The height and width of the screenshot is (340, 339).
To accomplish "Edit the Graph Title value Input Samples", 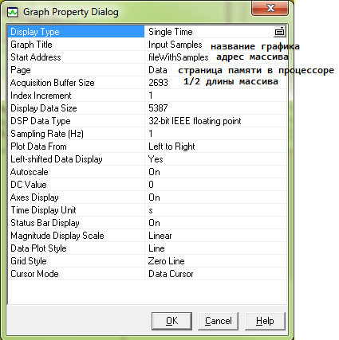I will point(175,45).
